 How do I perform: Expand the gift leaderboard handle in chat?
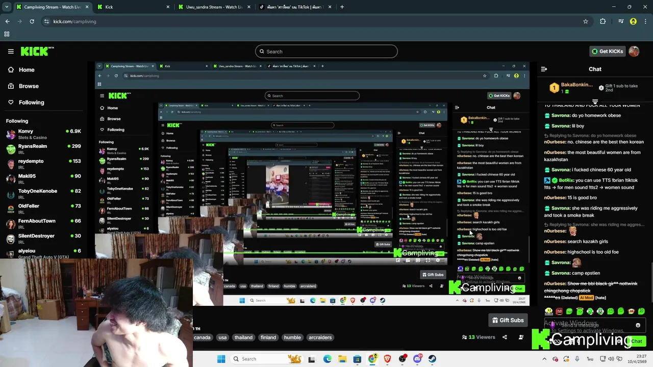coord(595,102)
